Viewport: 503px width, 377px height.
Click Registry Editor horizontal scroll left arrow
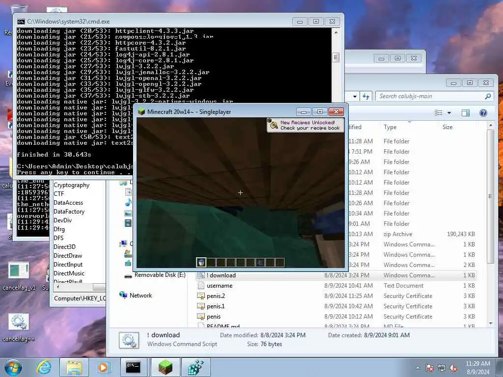(57, 287)
